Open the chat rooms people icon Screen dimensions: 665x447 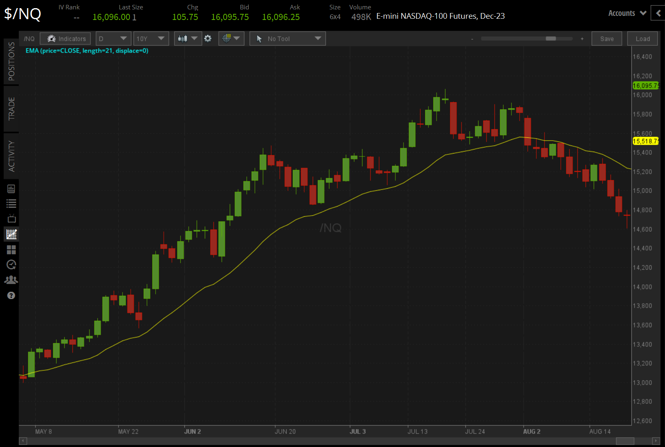tap(11, 280)
